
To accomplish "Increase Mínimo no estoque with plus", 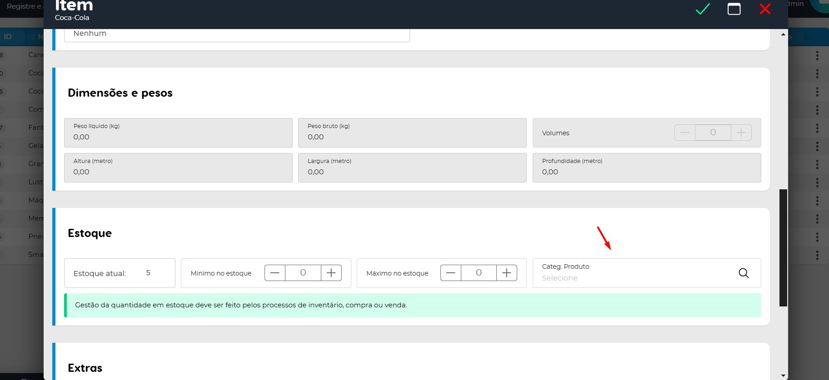I will click(x=331, y=273).
